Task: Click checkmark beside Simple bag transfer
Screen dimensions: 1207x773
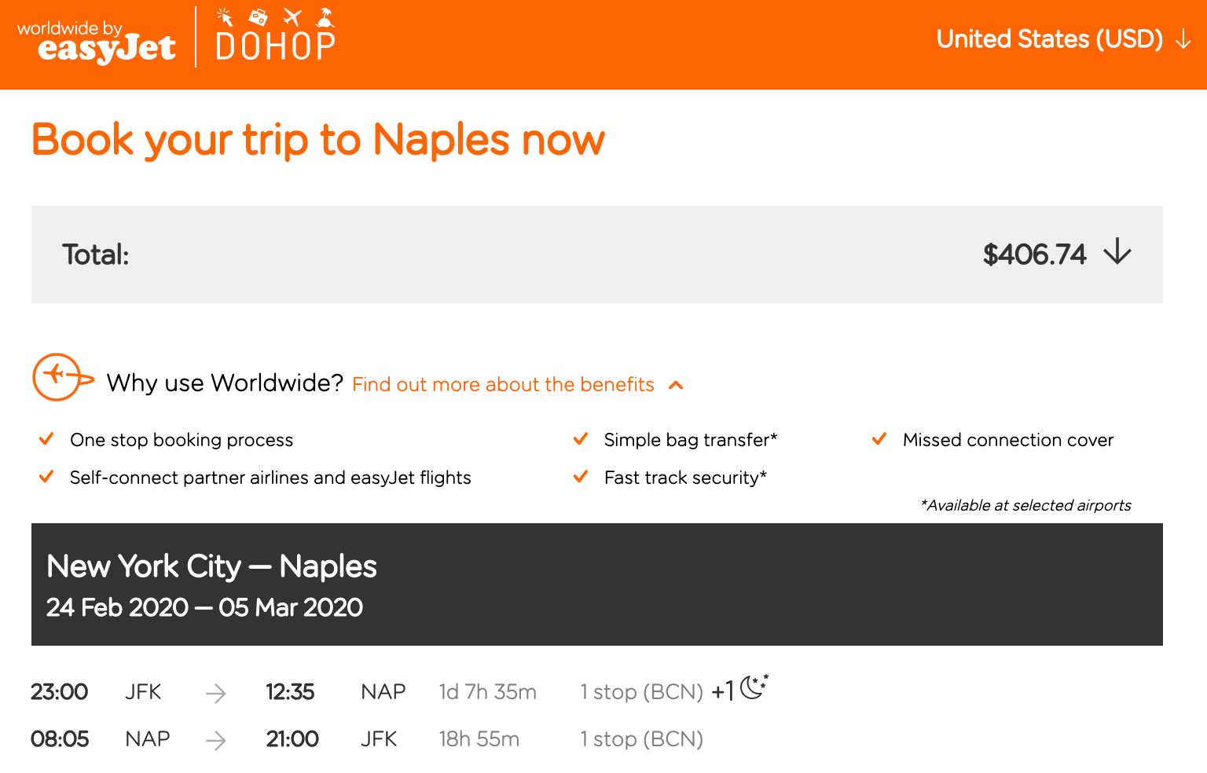Action: tap(581, 439)
